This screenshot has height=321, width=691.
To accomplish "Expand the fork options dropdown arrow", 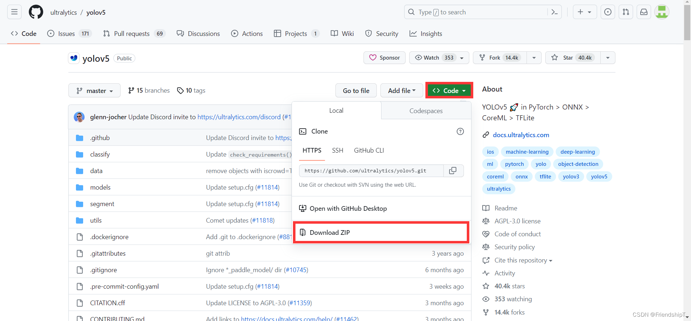I will pos(534,58).
